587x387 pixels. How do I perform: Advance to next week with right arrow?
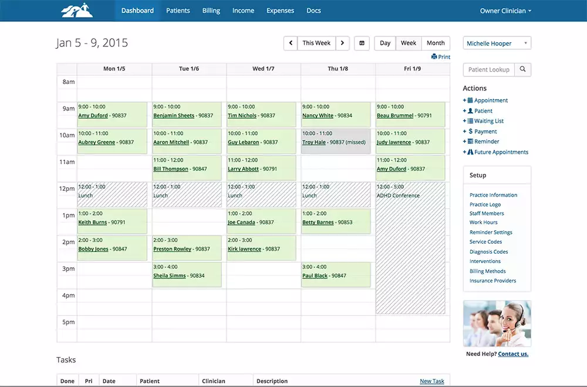[x=343, y=43]
